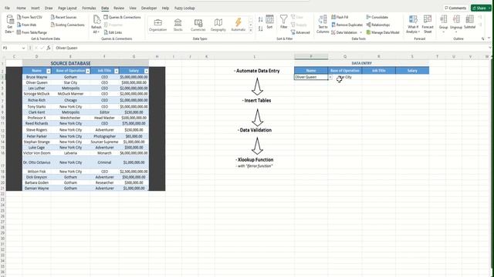
Task: Sort ascending A to Z
Action: click(x=261, y=19)
